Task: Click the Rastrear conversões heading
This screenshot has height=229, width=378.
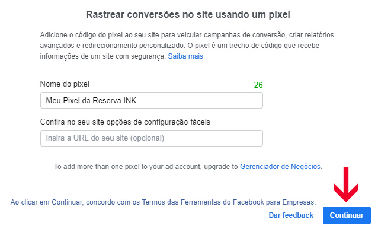Action: [x=188, y=14]
